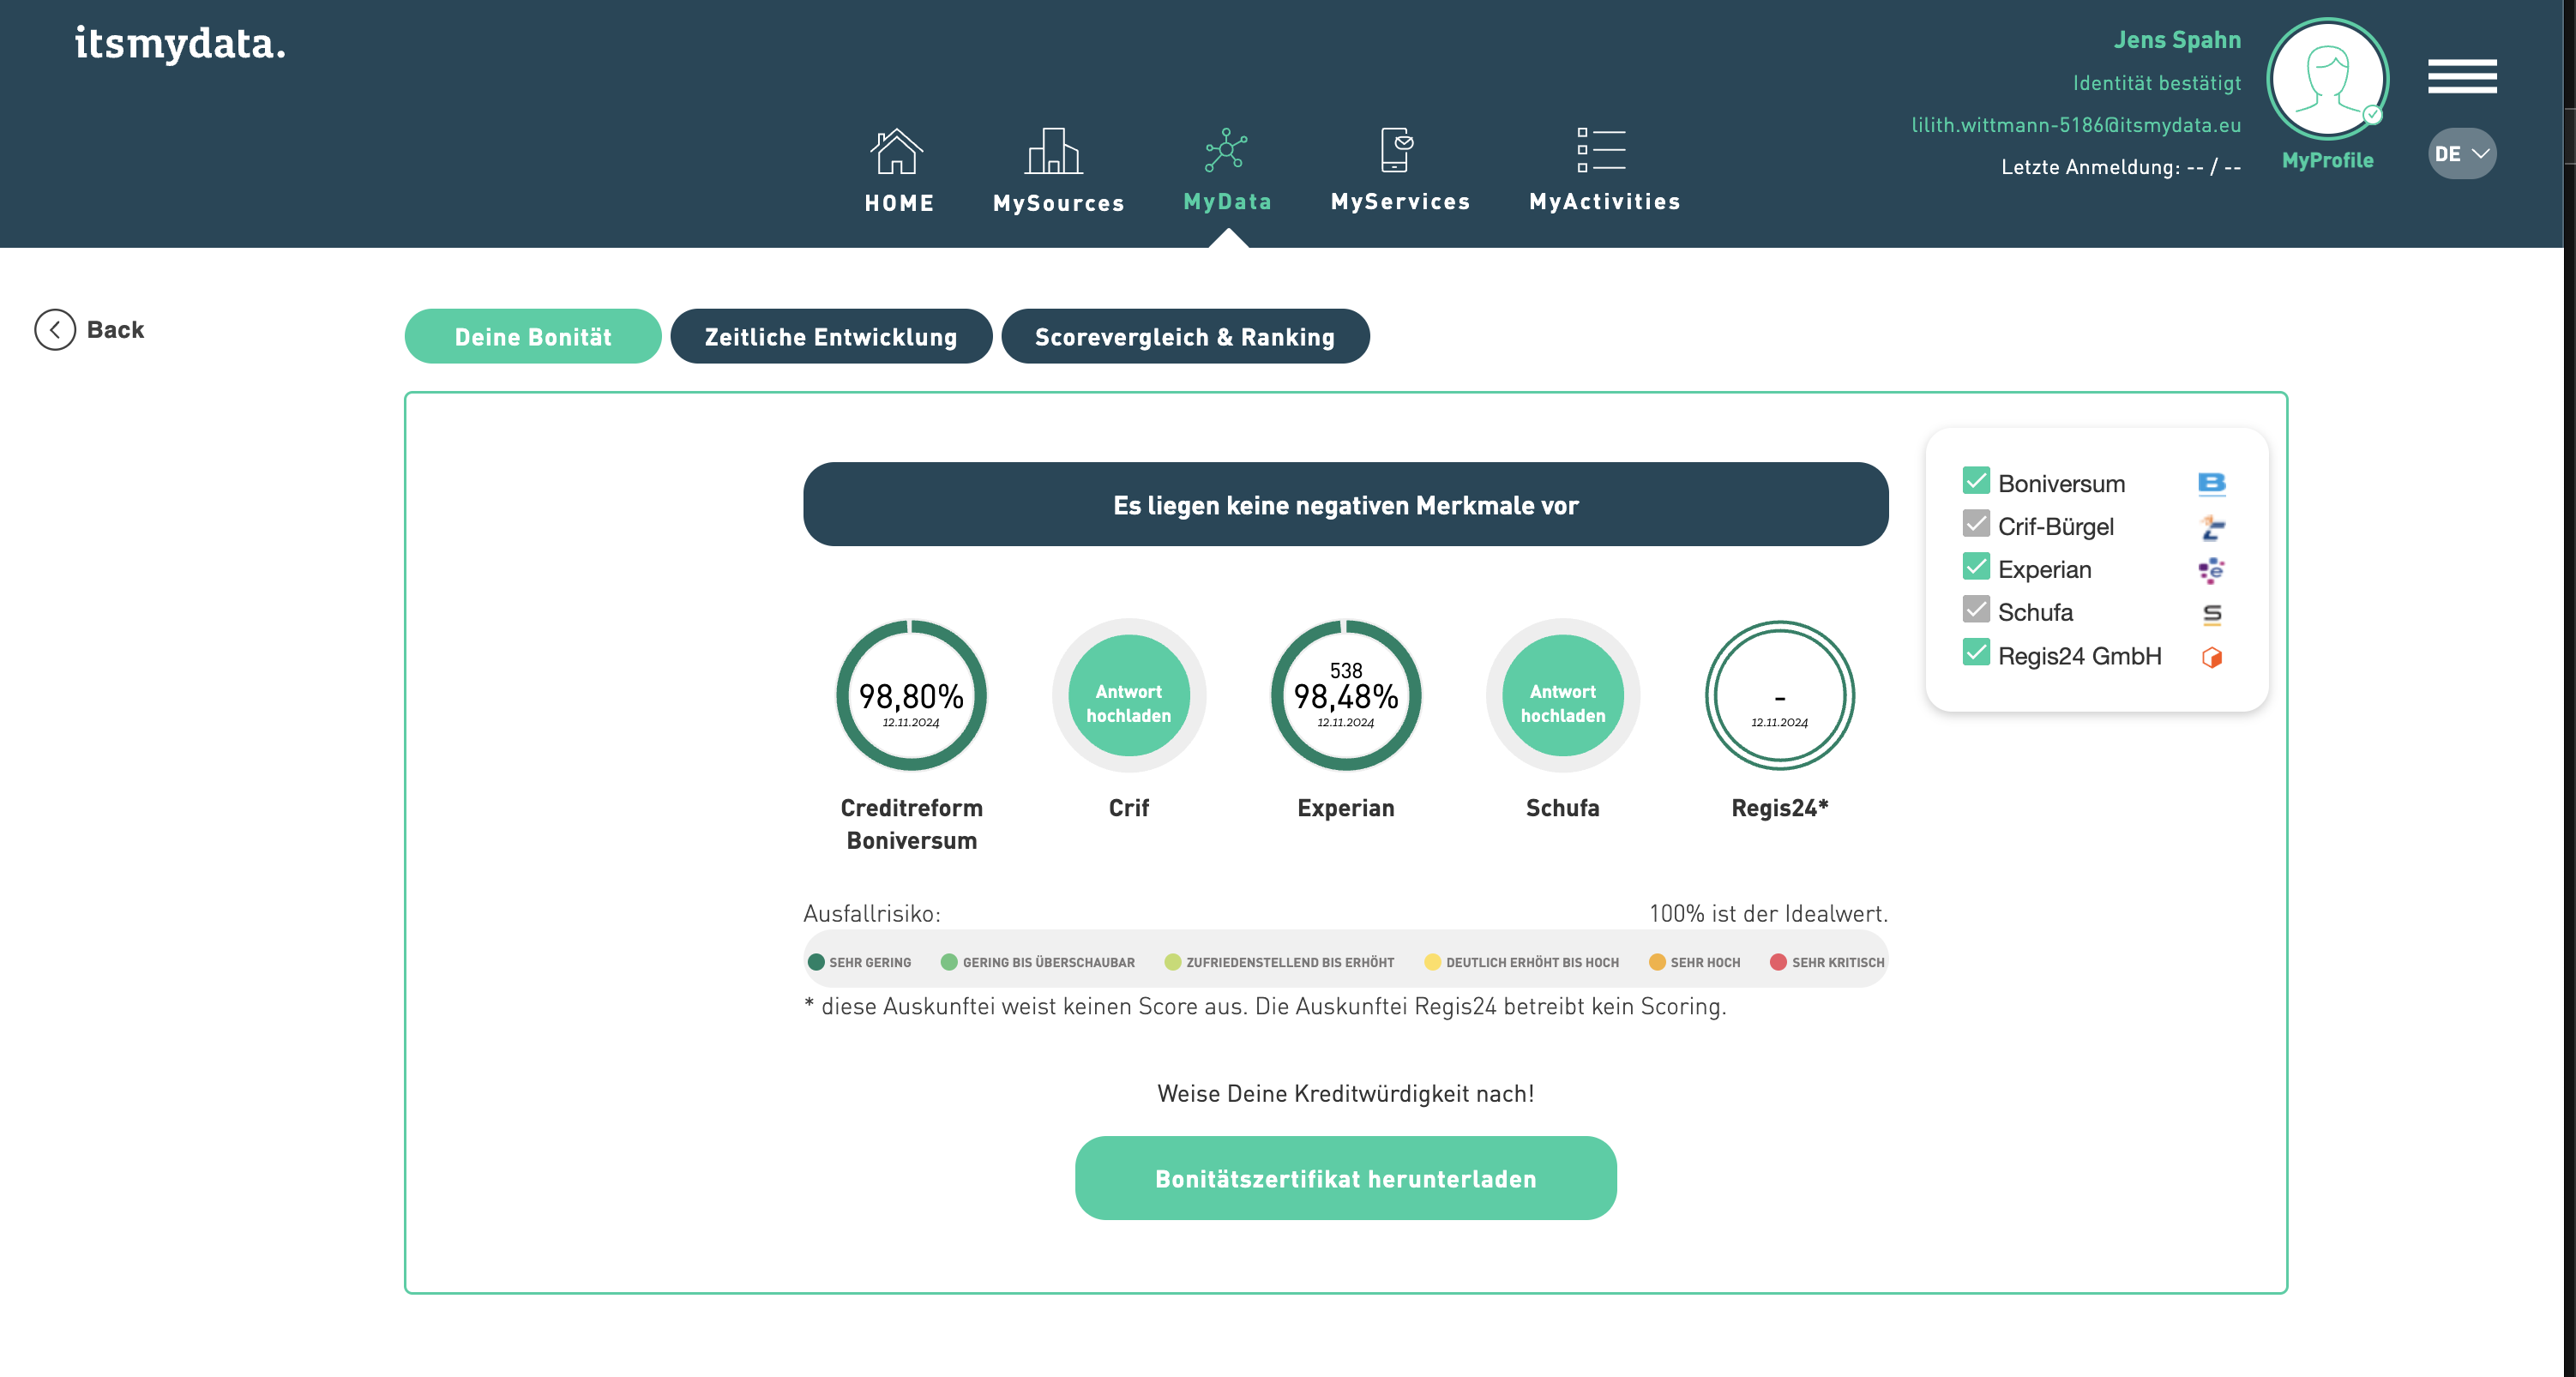The image size is (2576, 1377).
Task: Click the itsmydata. logo
Action: click(180, 43)
